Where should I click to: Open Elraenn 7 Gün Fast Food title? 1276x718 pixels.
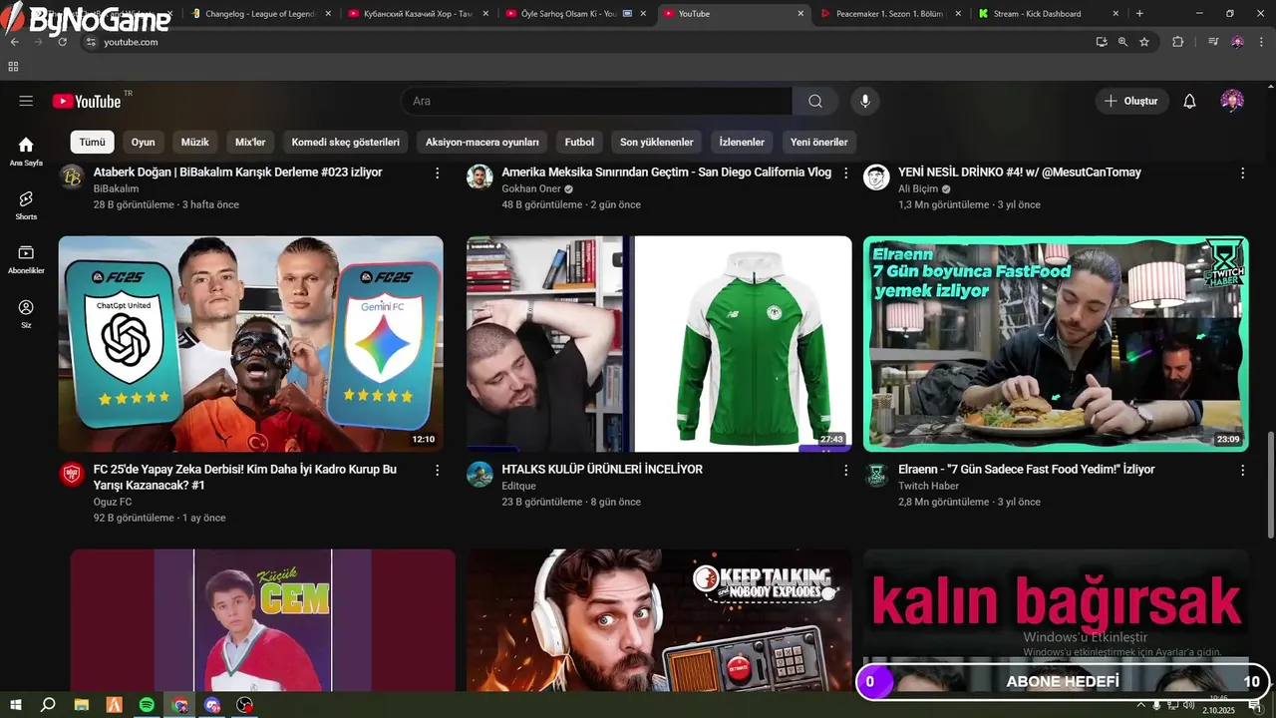[1027, 469]
